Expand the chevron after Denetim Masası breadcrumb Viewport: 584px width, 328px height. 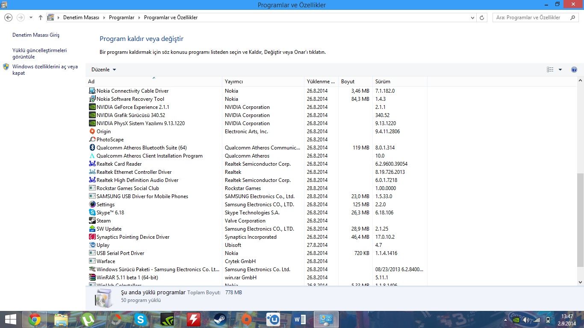click(x=104, y=18)
